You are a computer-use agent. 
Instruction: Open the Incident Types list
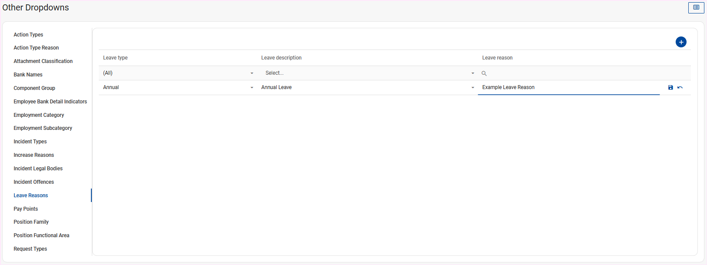(30, 142)
